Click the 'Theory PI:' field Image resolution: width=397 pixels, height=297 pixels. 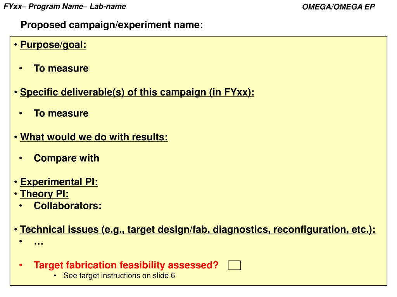[44, 194]
